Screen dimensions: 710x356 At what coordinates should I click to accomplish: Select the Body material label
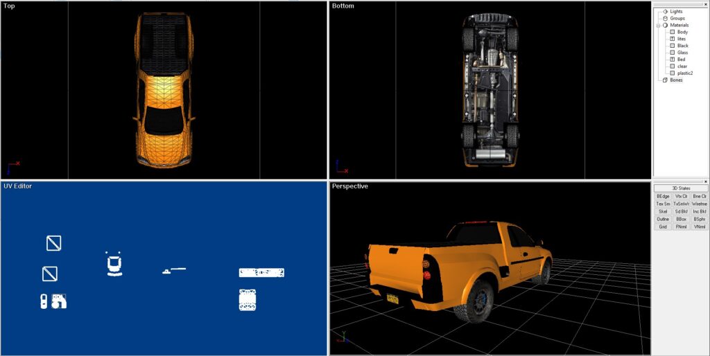point(682,32)
